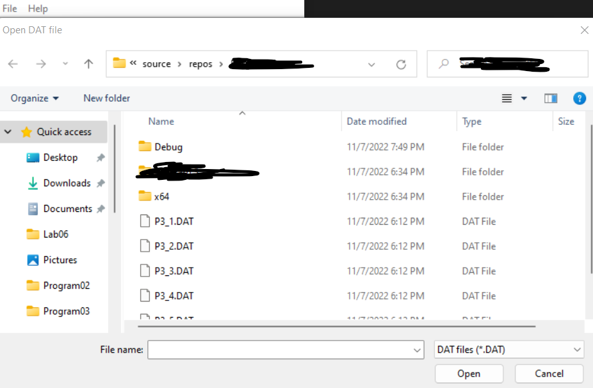This screenshot has height=388, width=593.
Task: Close the Open DAT file dialog
Action: click(585, 30)
